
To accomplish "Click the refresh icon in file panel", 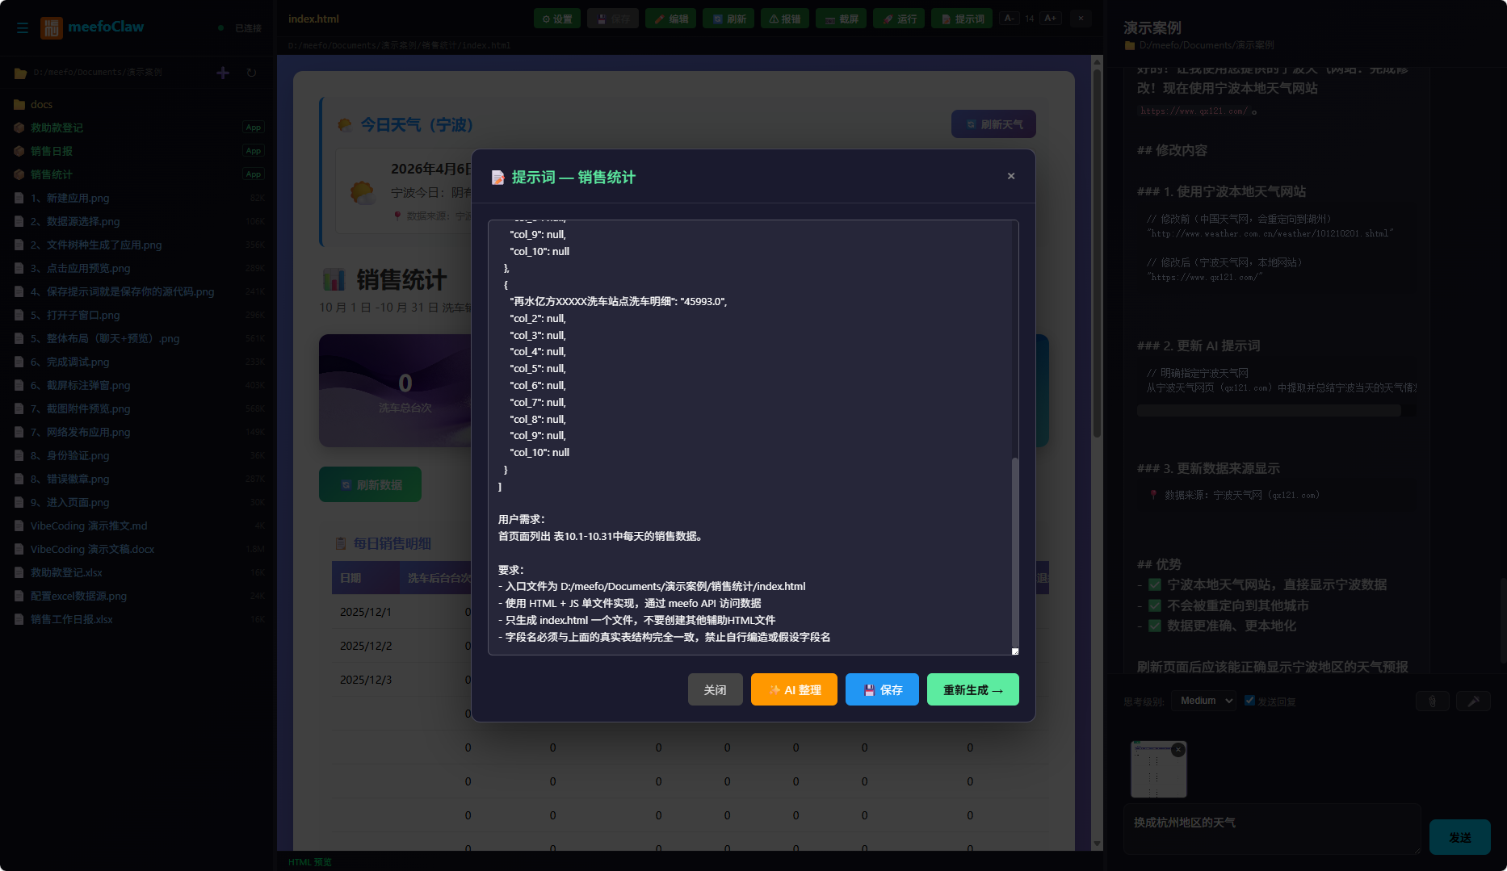I will (251, 73).
